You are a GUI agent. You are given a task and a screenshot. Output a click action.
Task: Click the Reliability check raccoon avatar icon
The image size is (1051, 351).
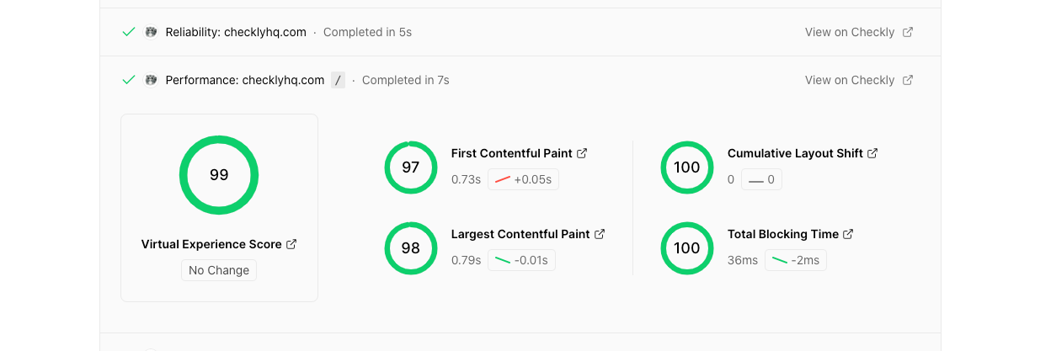point(151,32)
